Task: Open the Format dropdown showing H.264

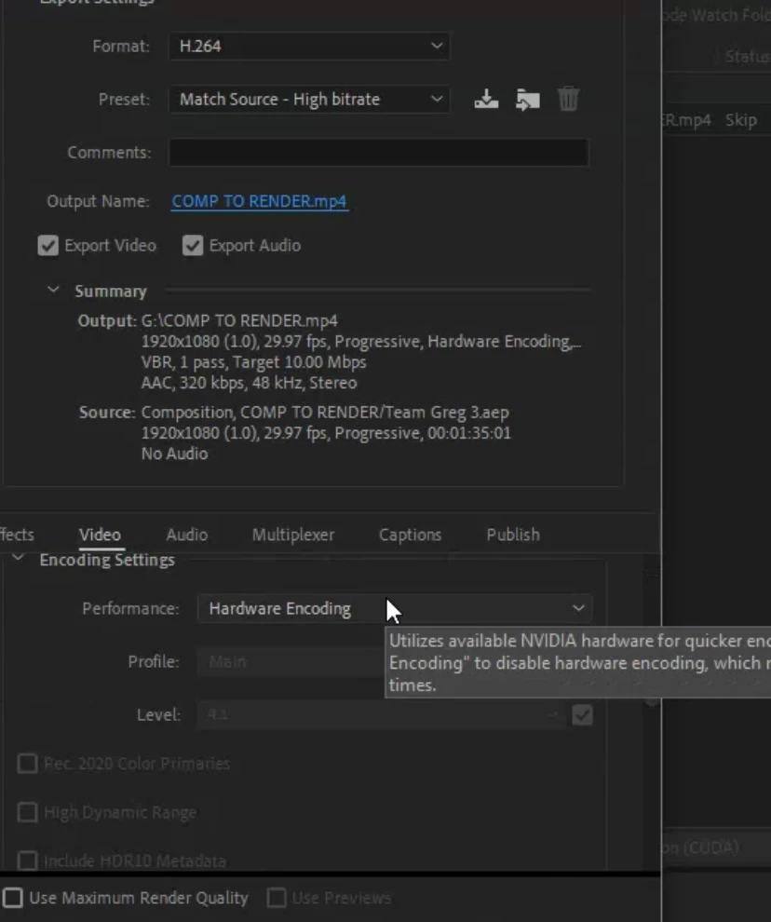Action: coord(309,47)
